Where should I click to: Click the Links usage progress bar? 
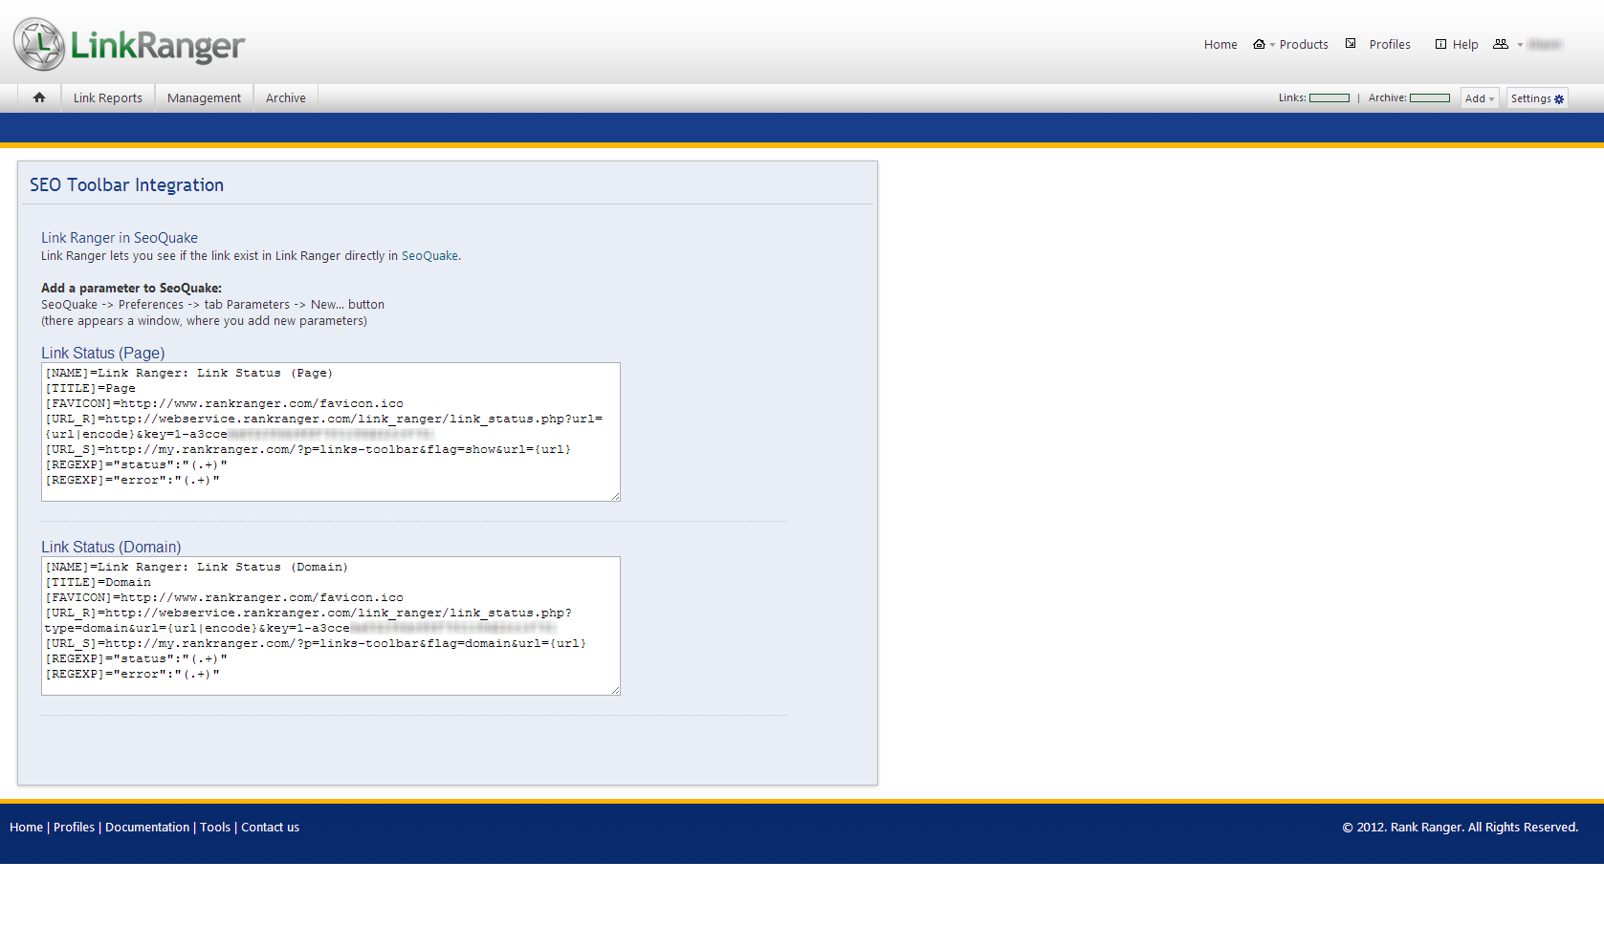pyautogui.click(x=1329, y=98)
